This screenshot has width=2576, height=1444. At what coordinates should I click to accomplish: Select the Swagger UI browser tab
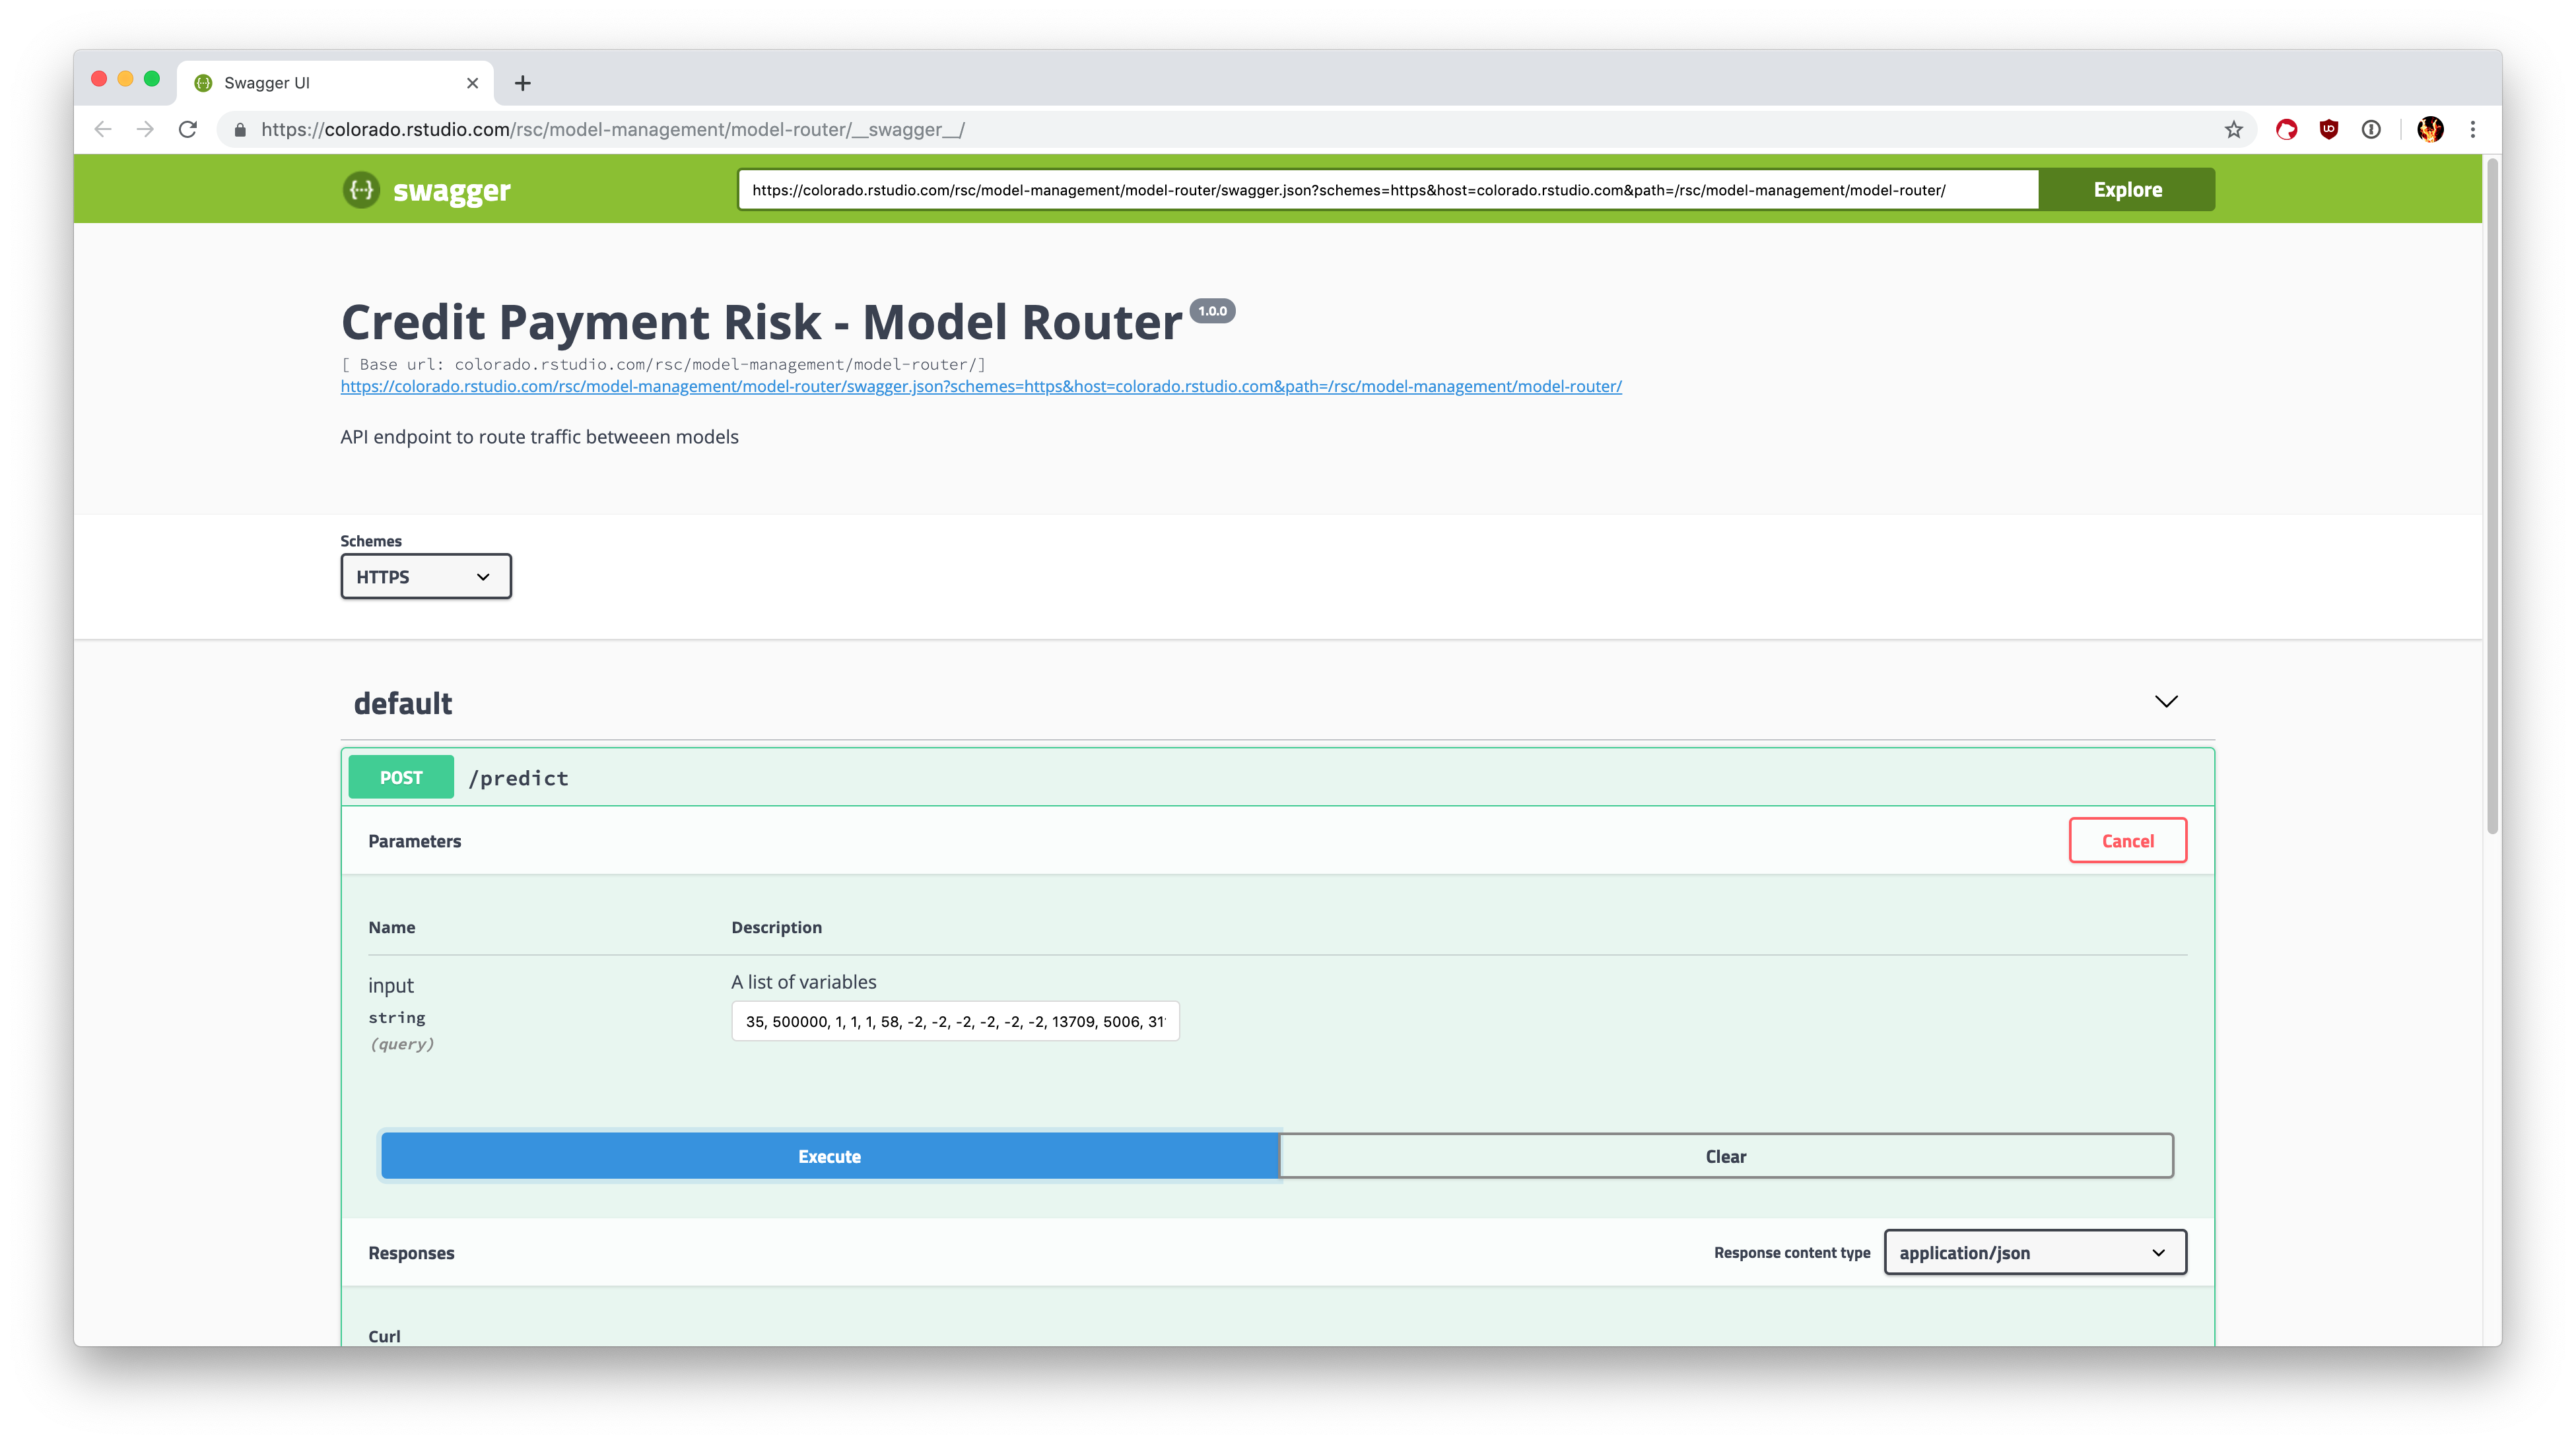(x=336, y=83)
